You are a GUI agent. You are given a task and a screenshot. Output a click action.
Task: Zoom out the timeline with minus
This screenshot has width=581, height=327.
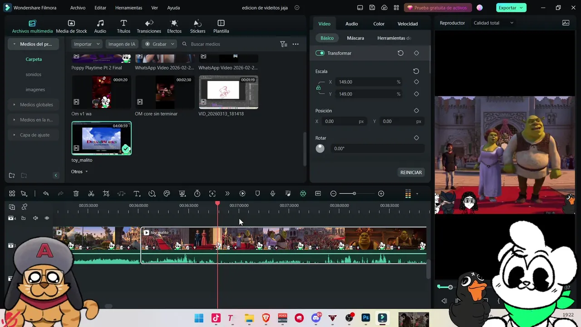[333, 193]
